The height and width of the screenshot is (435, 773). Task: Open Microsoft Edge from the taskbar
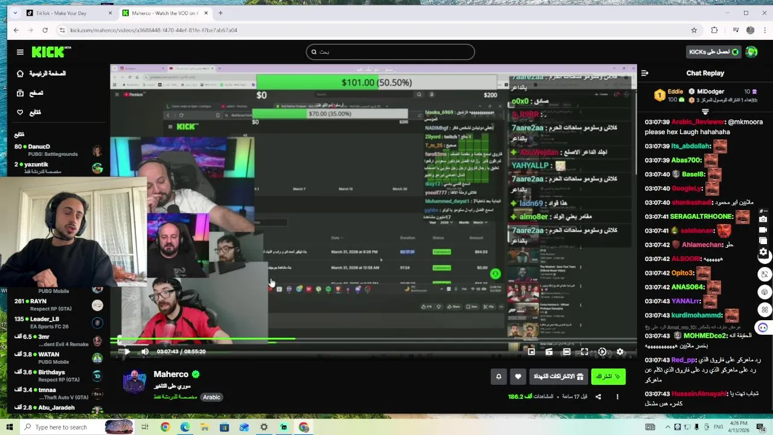coord(185,427)
